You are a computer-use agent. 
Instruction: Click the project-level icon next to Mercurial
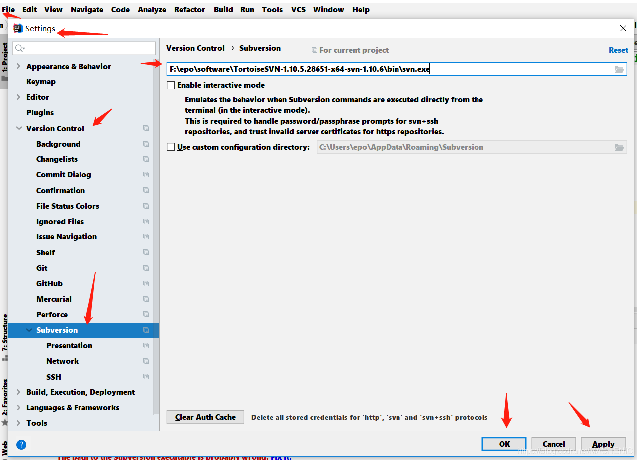146,299
